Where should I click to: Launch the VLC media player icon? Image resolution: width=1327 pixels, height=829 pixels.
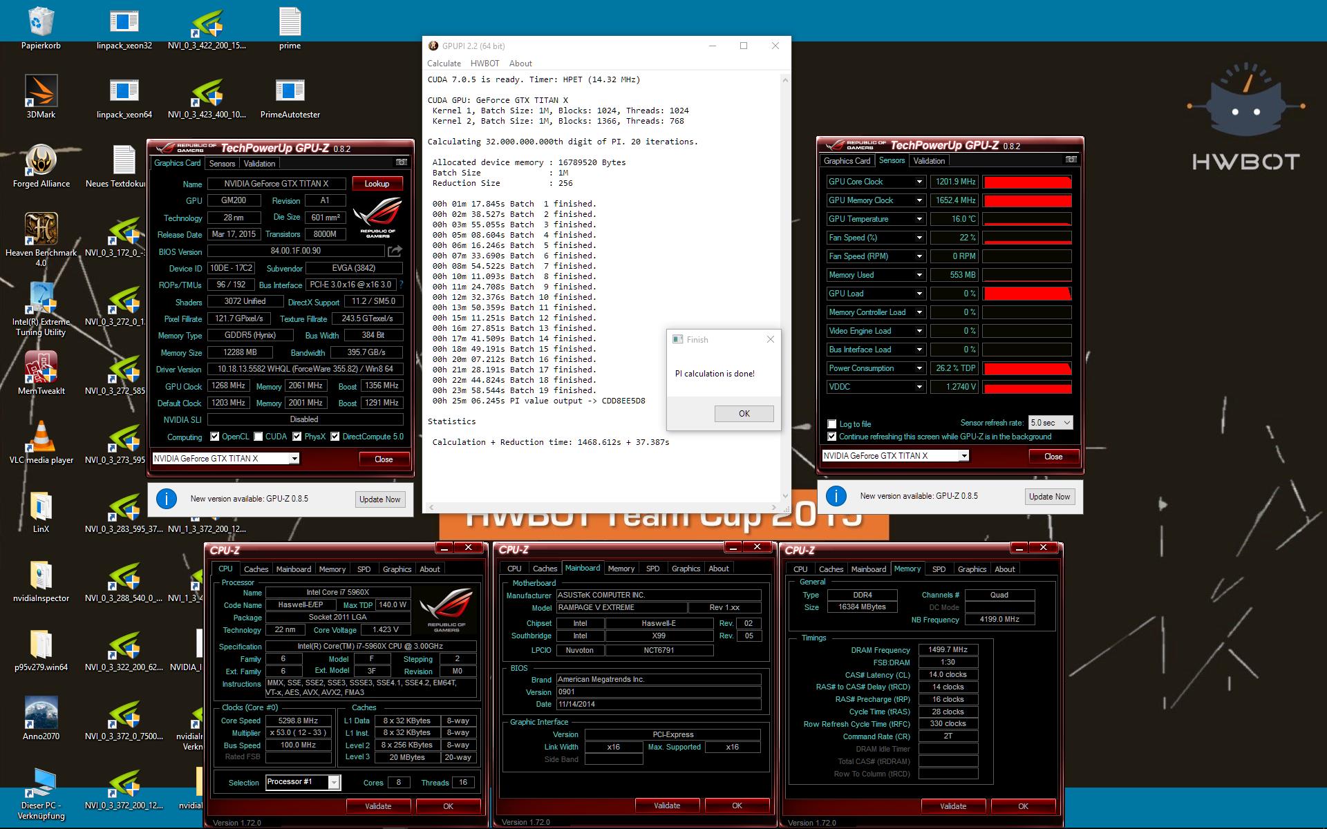tap(41, 442)
